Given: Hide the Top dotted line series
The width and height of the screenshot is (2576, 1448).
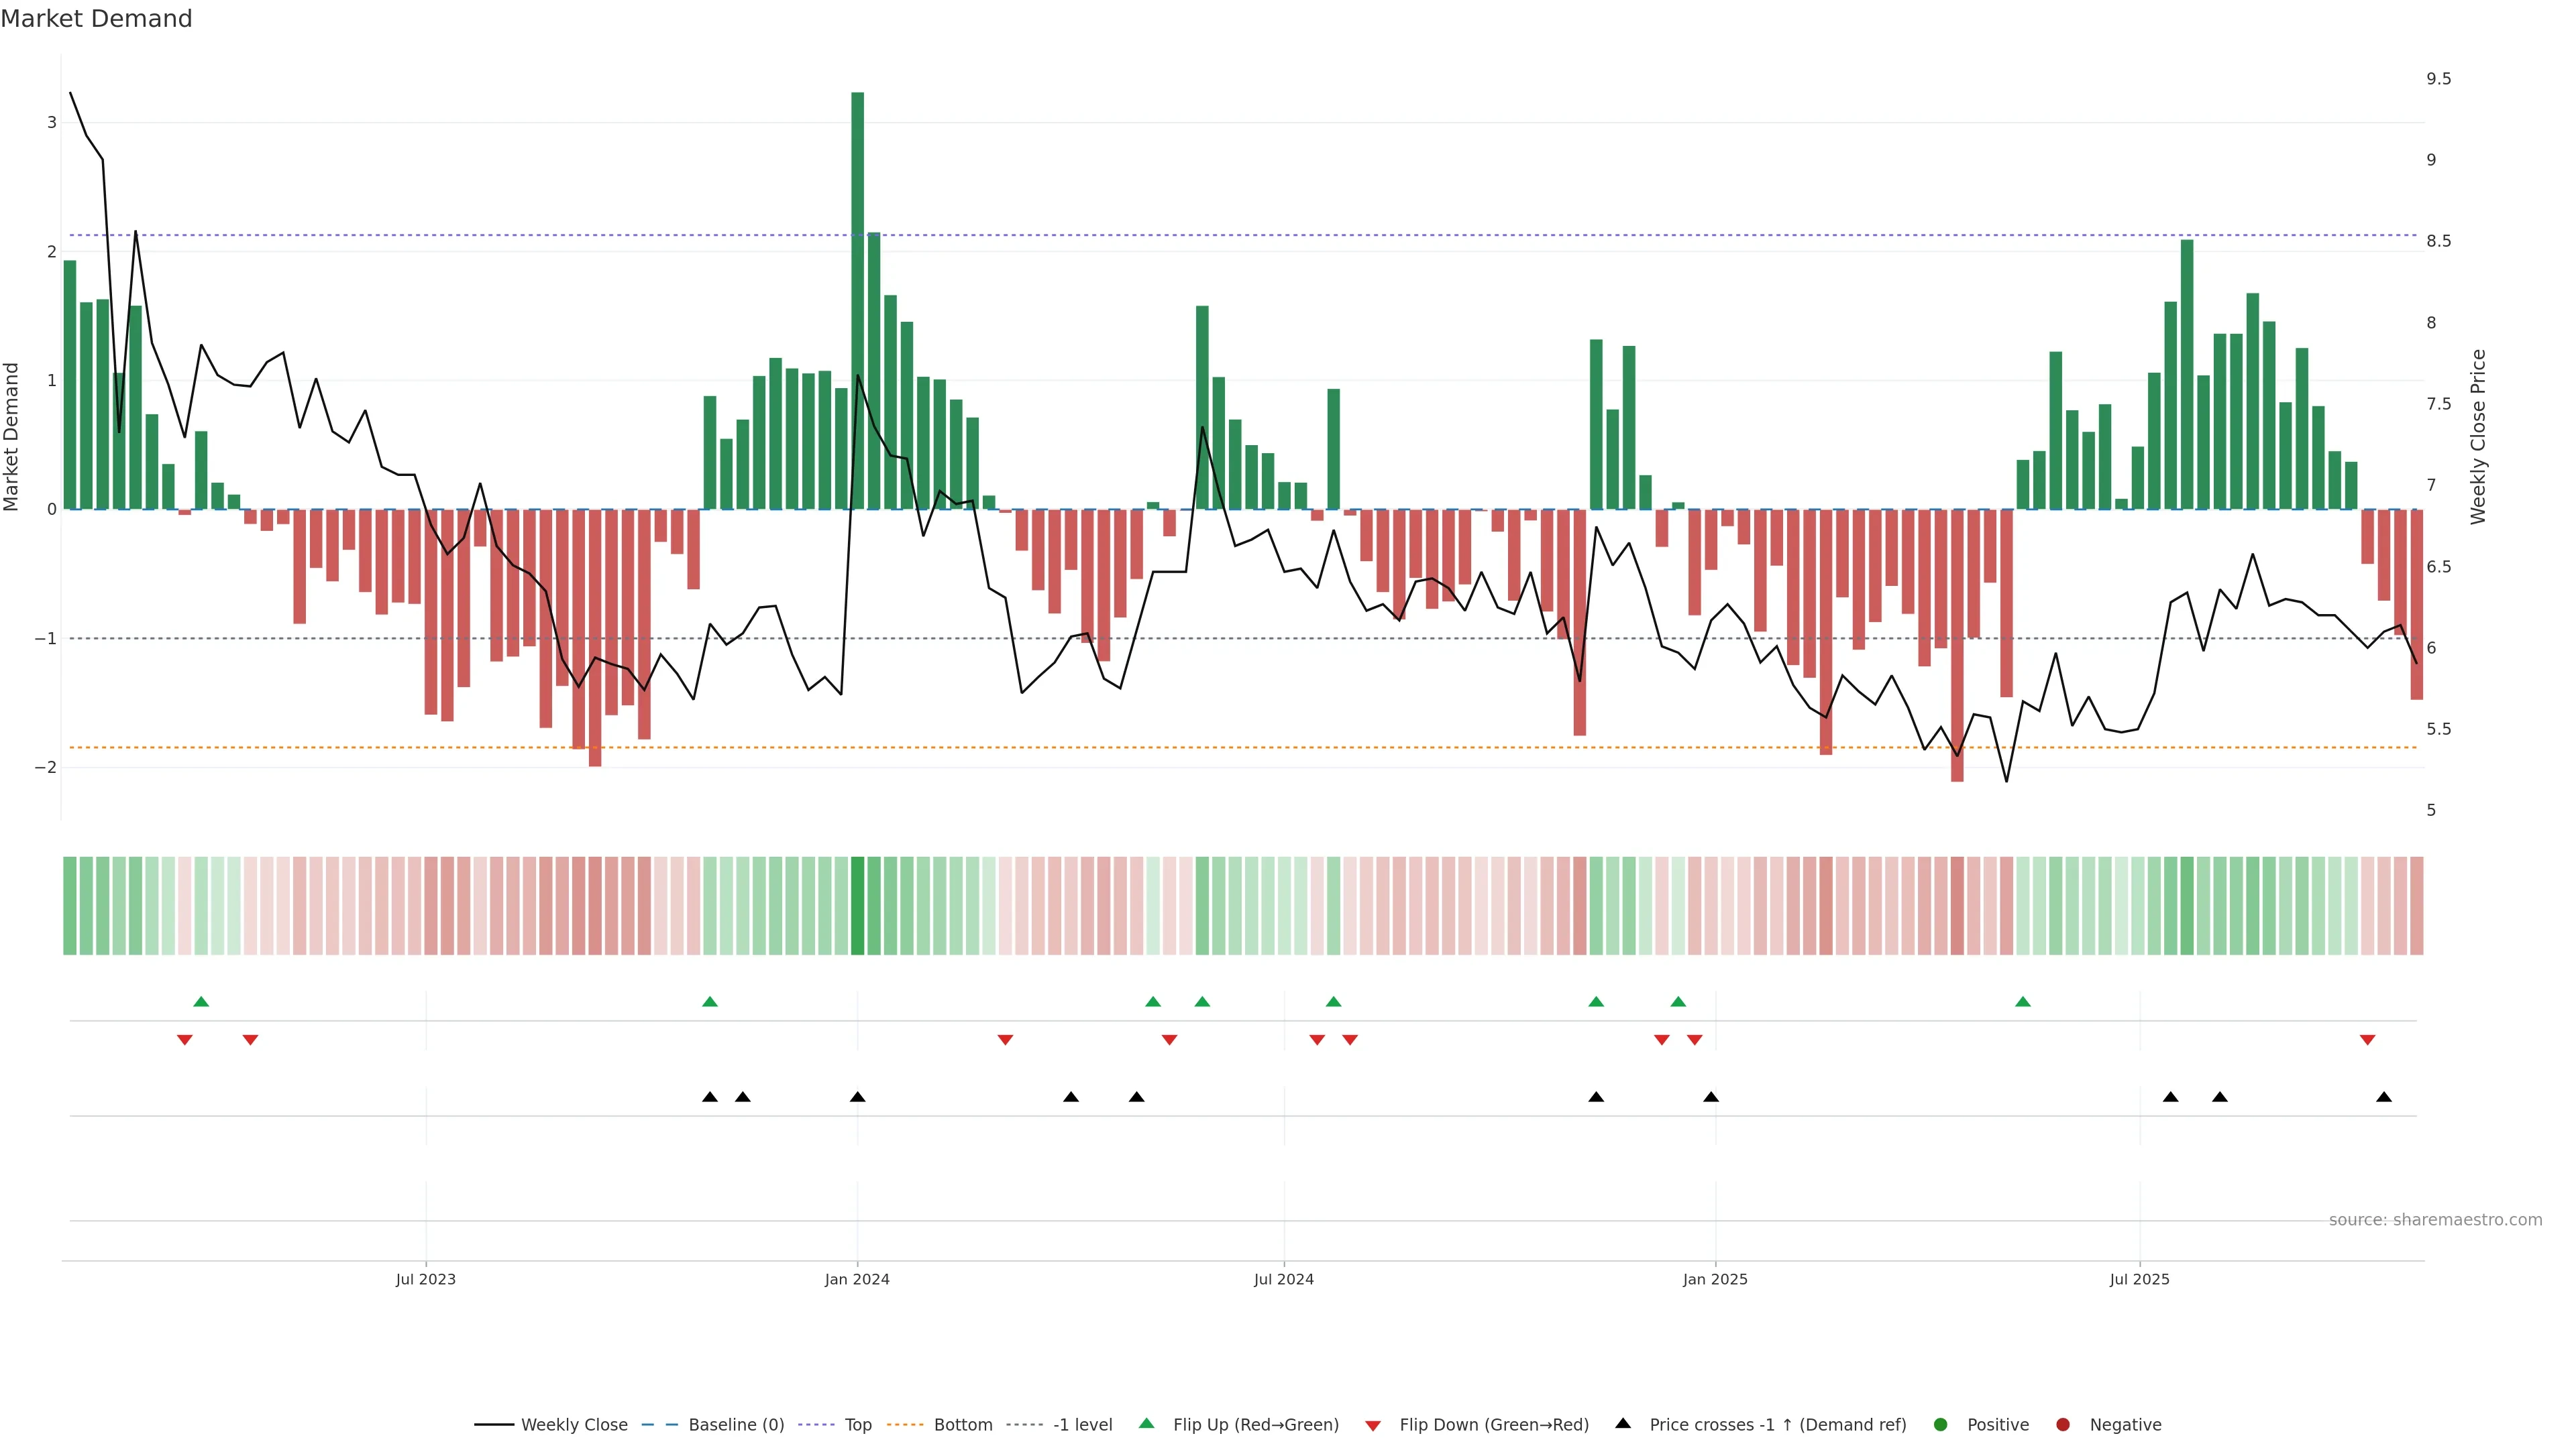Looking at the screenshot, I should point(857,1424).
